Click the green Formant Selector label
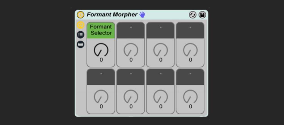The image size is (284, 125). (101, 30)
